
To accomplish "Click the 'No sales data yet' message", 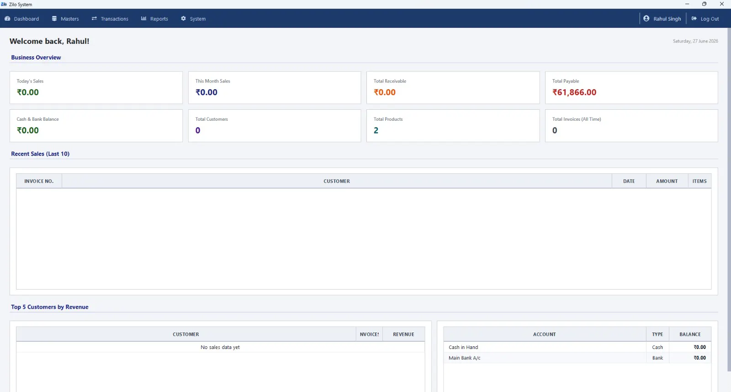I will coord(220,347).
